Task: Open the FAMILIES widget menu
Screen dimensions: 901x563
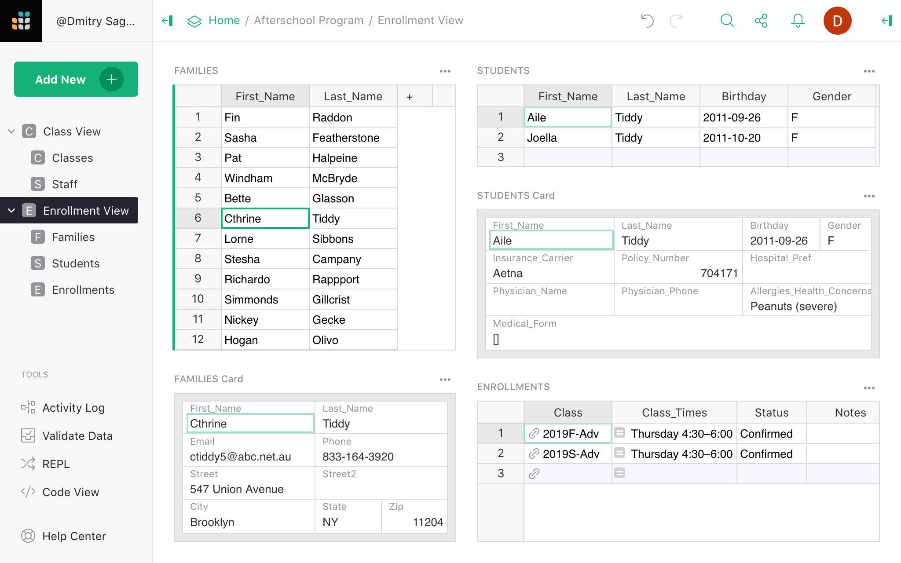Action: 445,71
